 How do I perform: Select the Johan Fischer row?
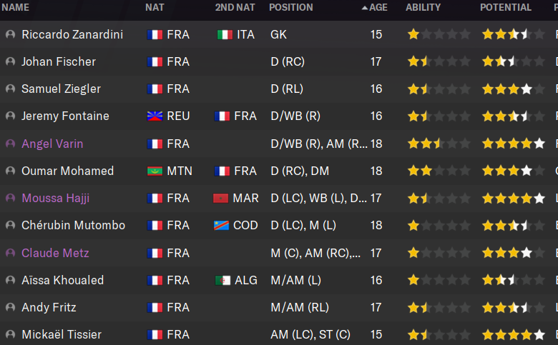[x=279, y=62]
